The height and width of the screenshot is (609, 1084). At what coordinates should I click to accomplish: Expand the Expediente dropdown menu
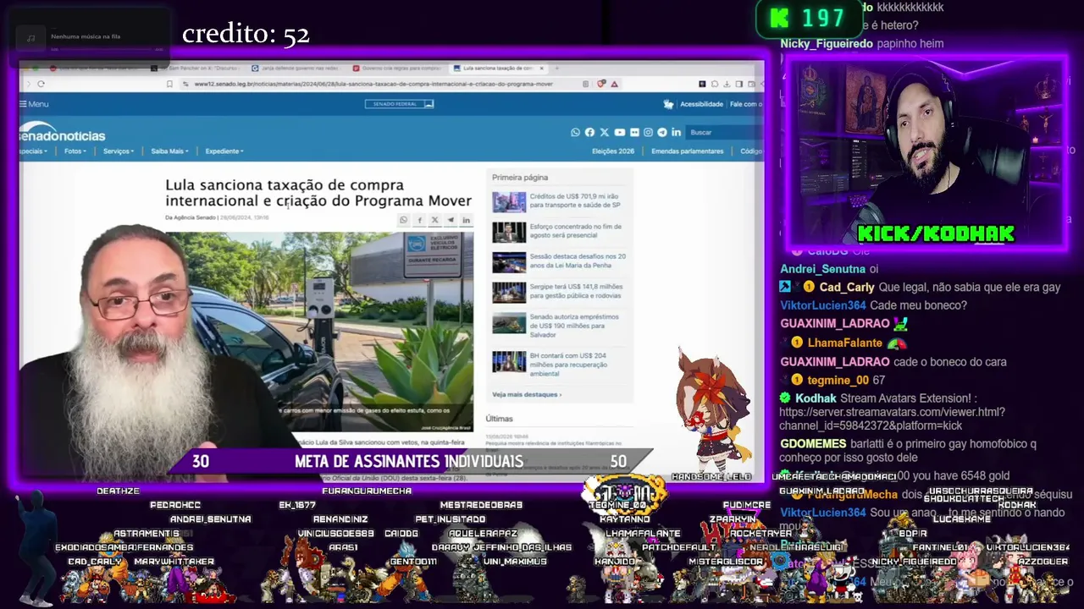click(x=224, y=151)
